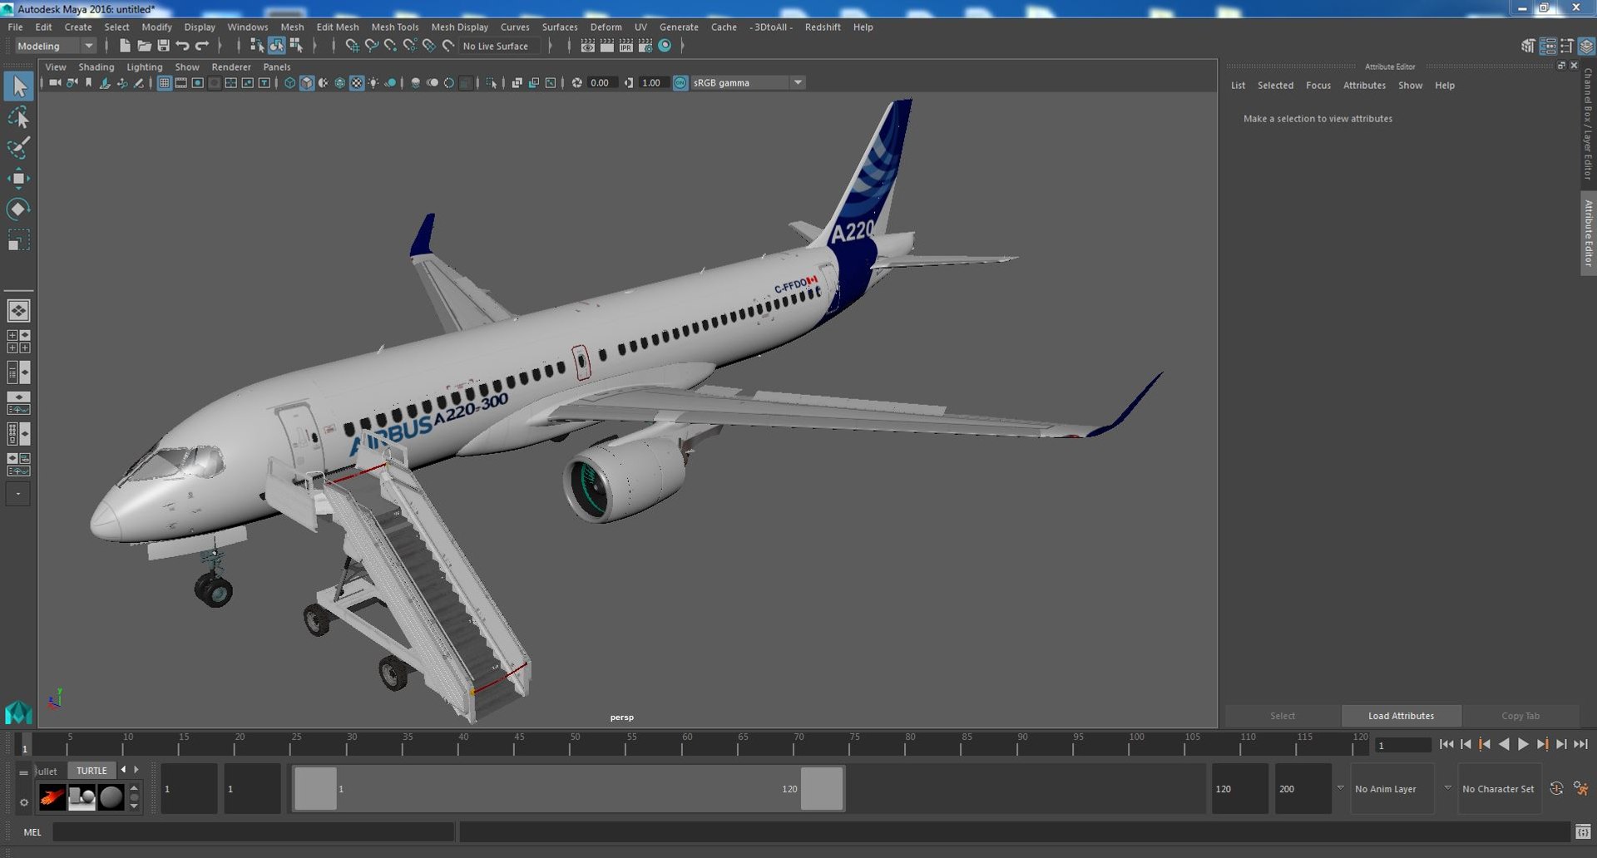Open the Attributes menu in Attribute Editor
This screenshot has height=858, width=1597.
1364,85
